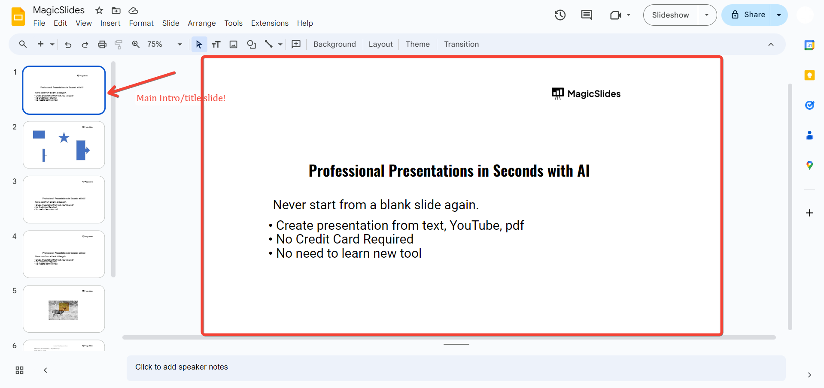Open Google Maps side panel
824x388 pixels.
point(809,165)
